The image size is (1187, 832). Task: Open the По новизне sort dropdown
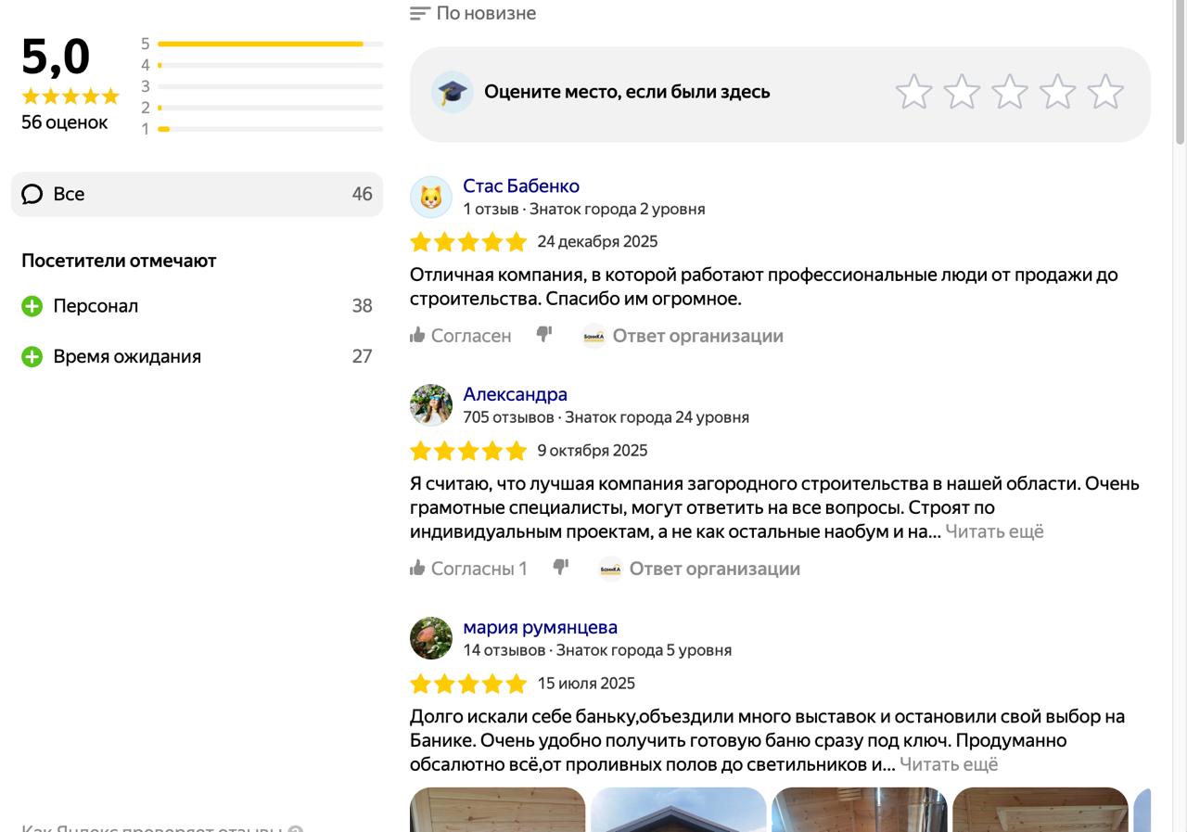point(486,14)
